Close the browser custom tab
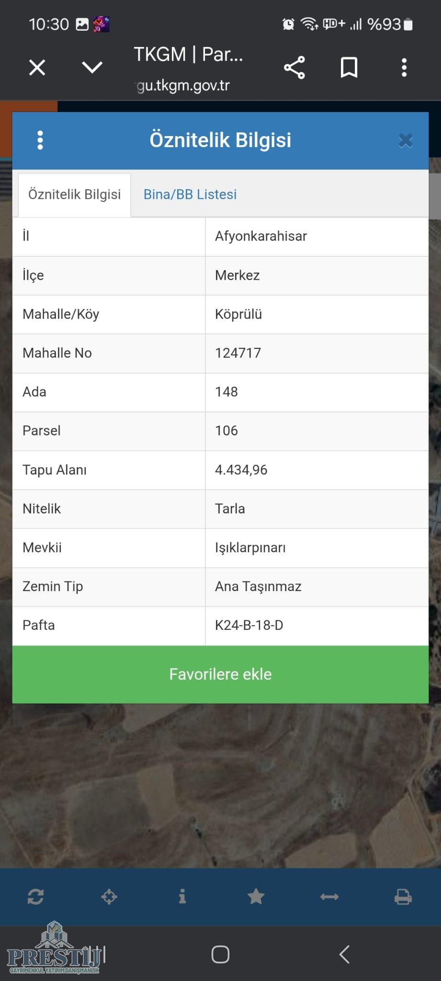This screenshot has height=981, width=441. 37,68
